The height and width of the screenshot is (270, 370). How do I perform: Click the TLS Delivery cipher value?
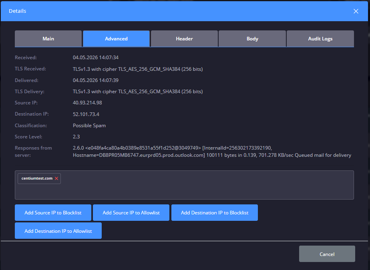tap(138, 92)
